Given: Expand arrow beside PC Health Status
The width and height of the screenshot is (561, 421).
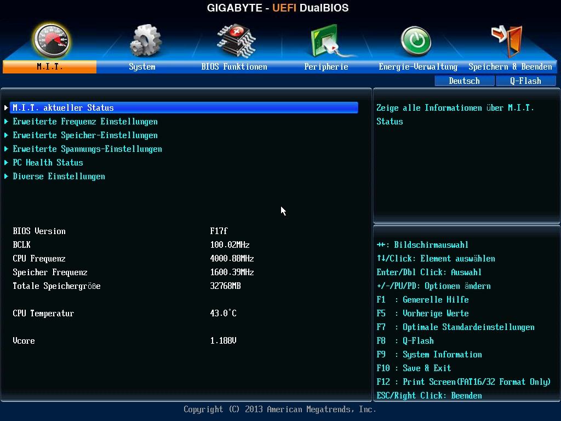Looking at the screenshot, I should [6, 162].
